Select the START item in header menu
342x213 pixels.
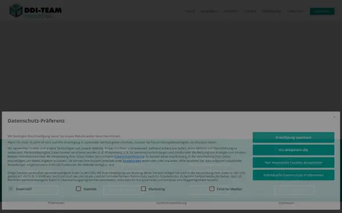190,11
